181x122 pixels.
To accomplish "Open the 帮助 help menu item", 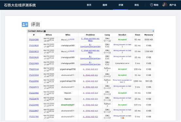I will 156,5.
